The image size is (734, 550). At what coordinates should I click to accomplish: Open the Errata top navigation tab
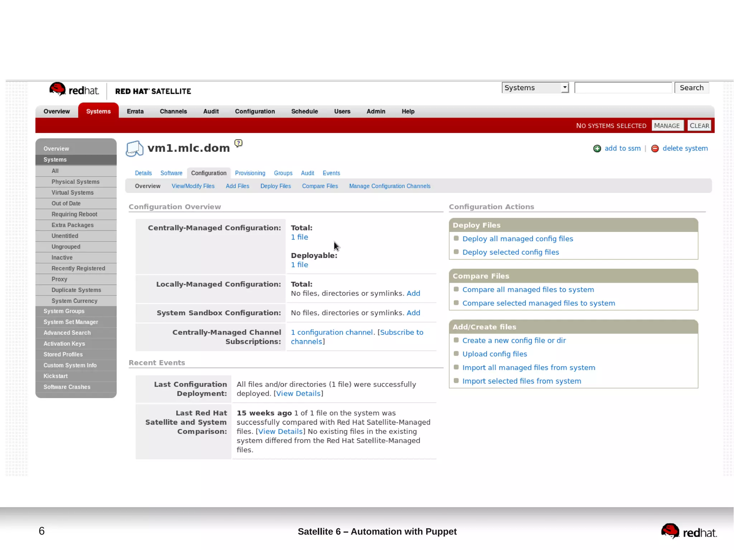click(x=135, y=111)
